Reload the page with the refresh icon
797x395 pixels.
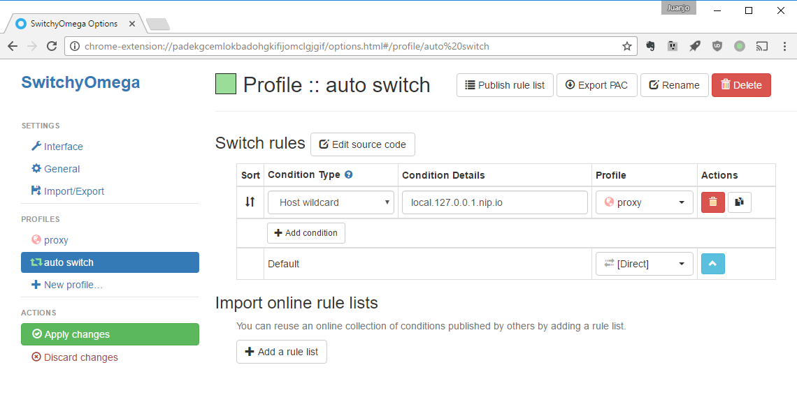coord(51,46)
